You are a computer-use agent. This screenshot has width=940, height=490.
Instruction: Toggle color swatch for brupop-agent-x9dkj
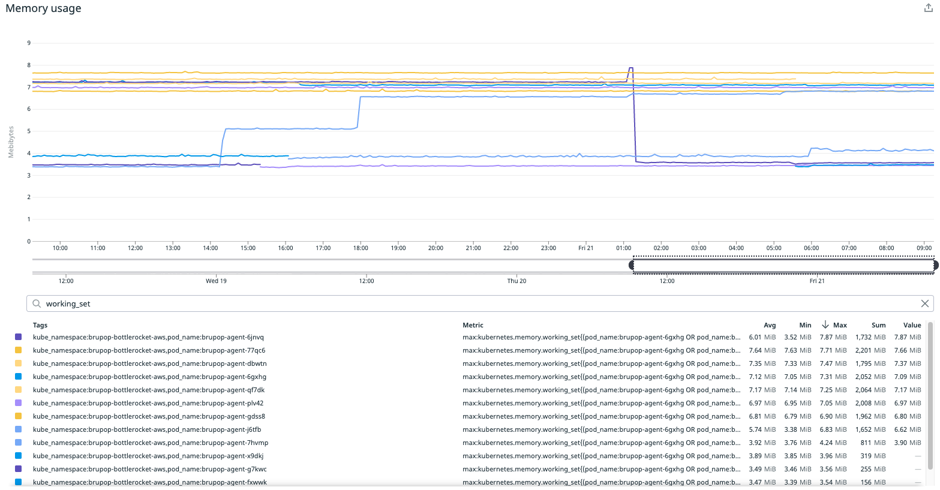point(18,456)
